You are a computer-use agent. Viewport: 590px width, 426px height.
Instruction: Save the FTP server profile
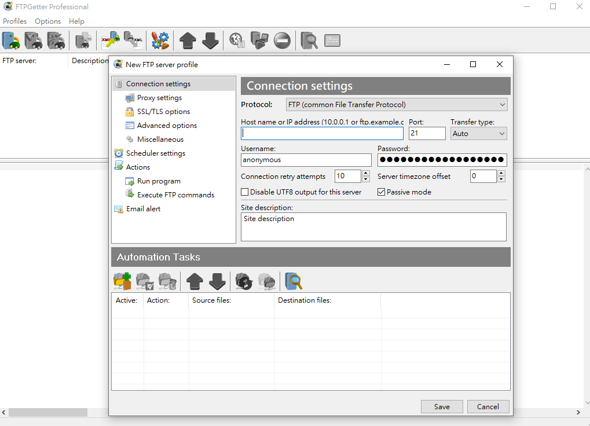441,406
